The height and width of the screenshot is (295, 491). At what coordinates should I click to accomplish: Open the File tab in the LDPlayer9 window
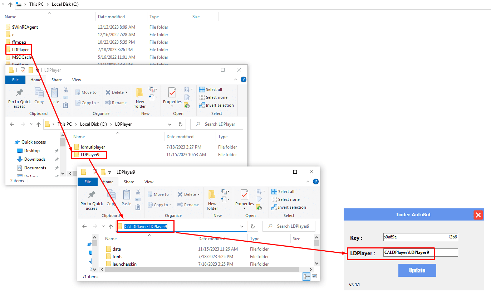pyautogui.click(x=88, y=182)
